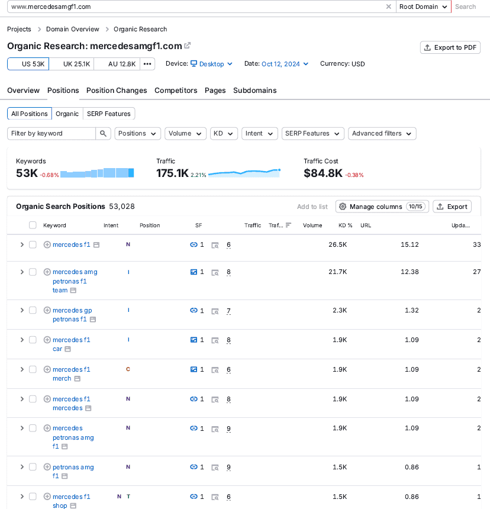This screenshot has height=509, width=490.
Task: Click sitelinks SERP feature icon in 'mercedes f1' row
Action: pyautogui.click(x=194, y=244)
